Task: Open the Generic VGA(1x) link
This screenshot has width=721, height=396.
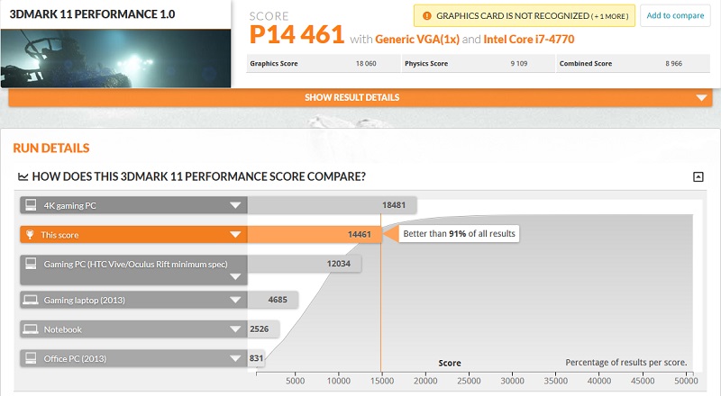Action: [x=414, y=40]
